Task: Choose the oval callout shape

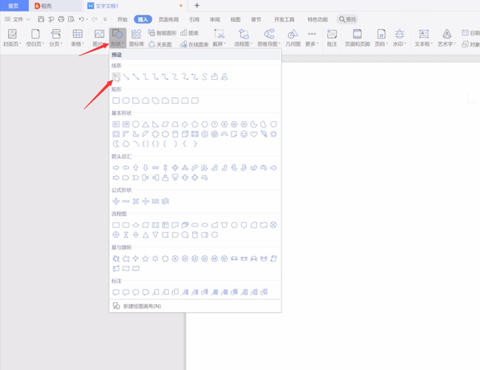Action: [136, 292]
